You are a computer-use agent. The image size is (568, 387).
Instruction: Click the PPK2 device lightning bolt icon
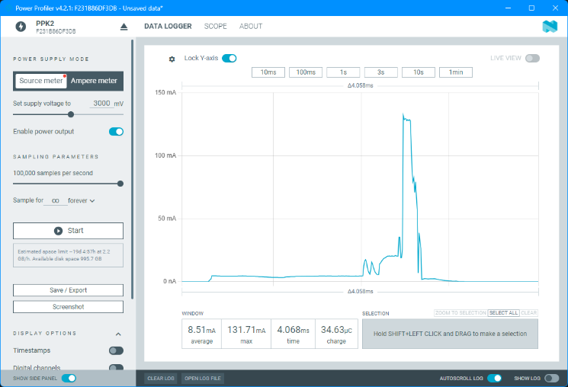pos(21,27)
